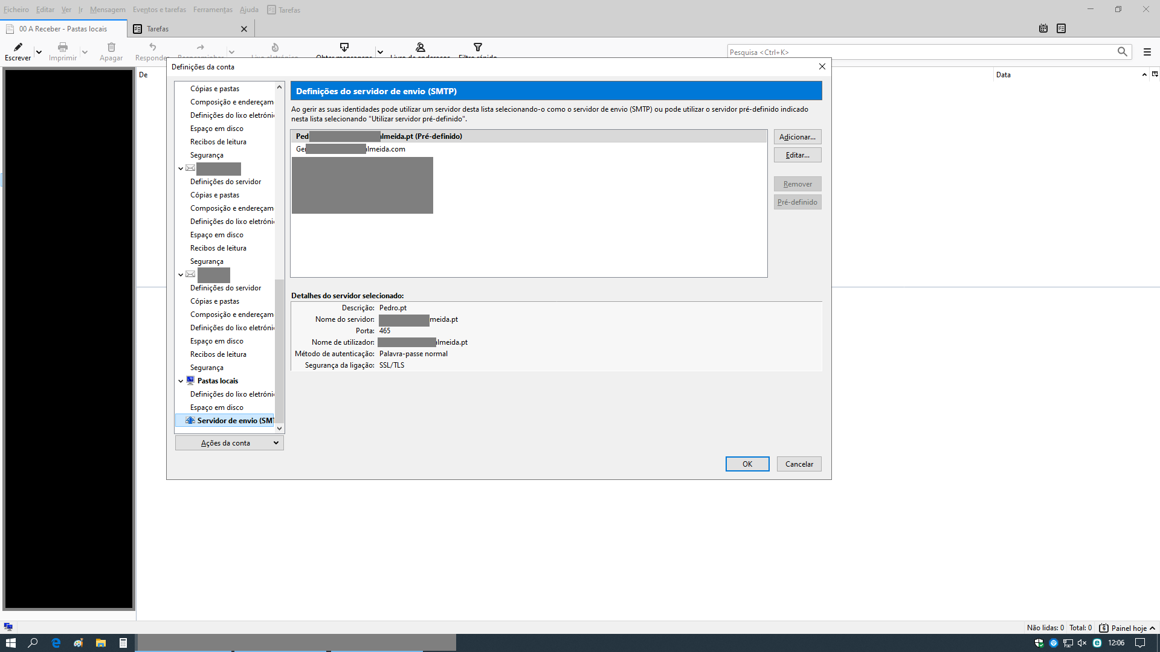Open the tasks tab icon near calendar
Viewport: 1160px width, 652px height.
[1062, 28]
